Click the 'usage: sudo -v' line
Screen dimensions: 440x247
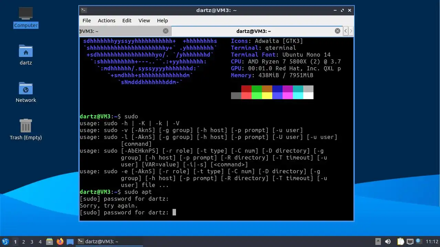(191, 130)
